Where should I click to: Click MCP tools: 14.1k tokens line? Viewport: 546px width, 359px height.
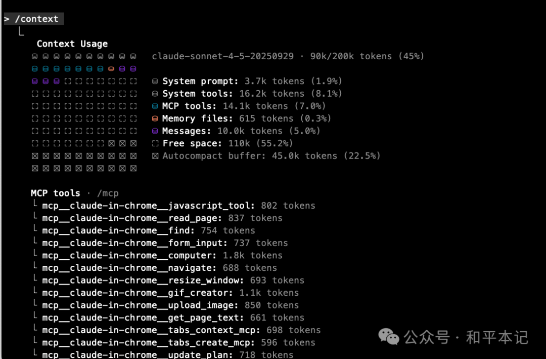pos(239,106)
